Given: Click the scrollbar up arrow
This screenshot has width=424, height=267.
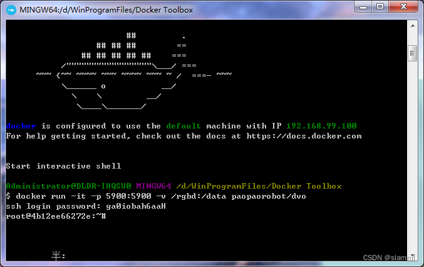Looking at the screenshot, I should (413, 26).
